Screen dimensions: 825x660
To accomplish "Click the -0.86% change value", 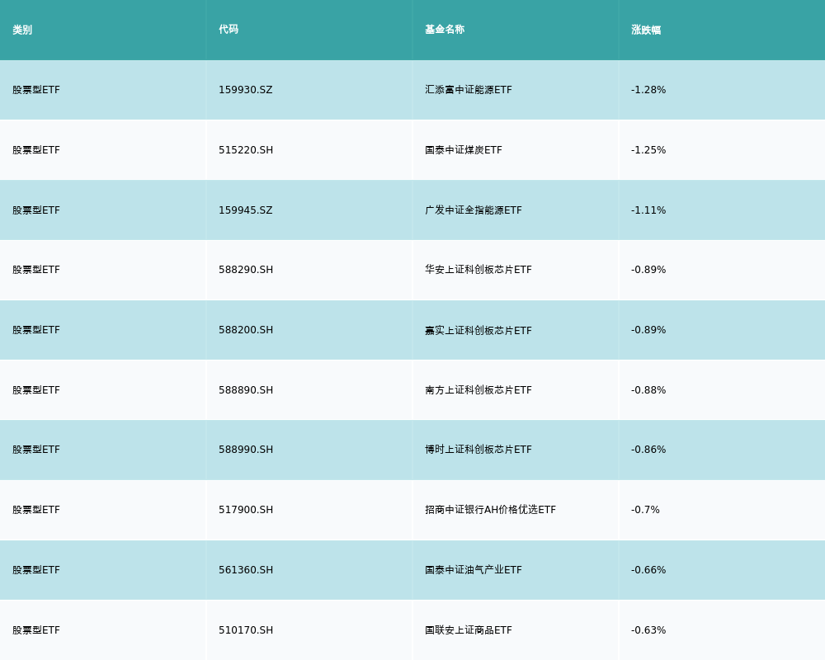I will tap(648, 450).
